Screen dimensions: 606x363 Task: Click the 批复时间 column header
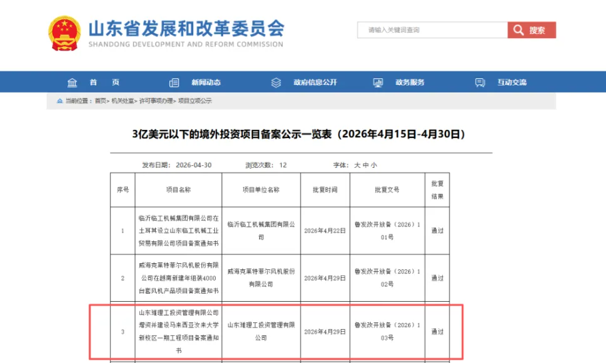point(325,190)
